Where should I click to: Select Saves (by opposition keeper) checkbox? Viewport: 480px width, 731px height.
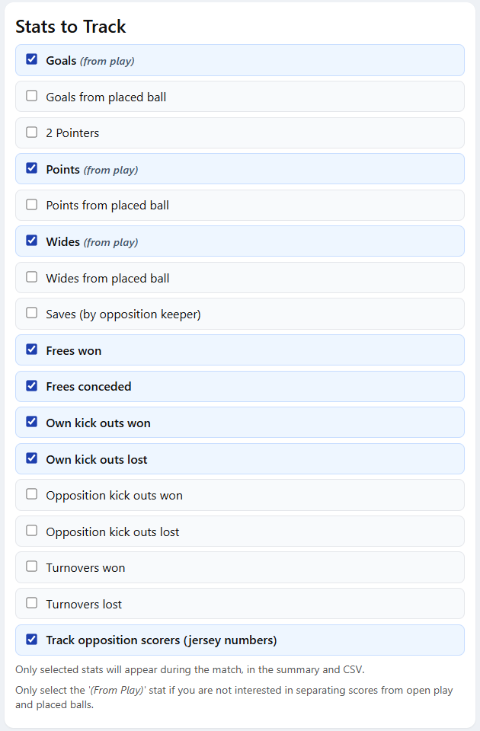pyautogui.click(x=31, y=313)
